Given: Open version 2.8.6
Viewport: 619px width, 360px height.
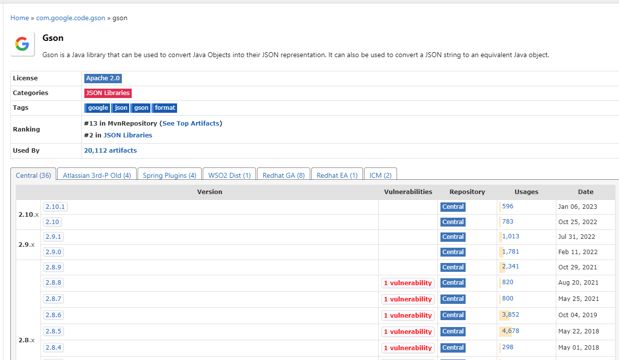Looking at the screenshot, I should (53, 315).
